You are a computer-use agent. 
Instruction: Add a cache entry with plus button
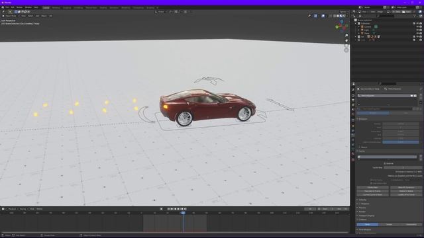421,156
